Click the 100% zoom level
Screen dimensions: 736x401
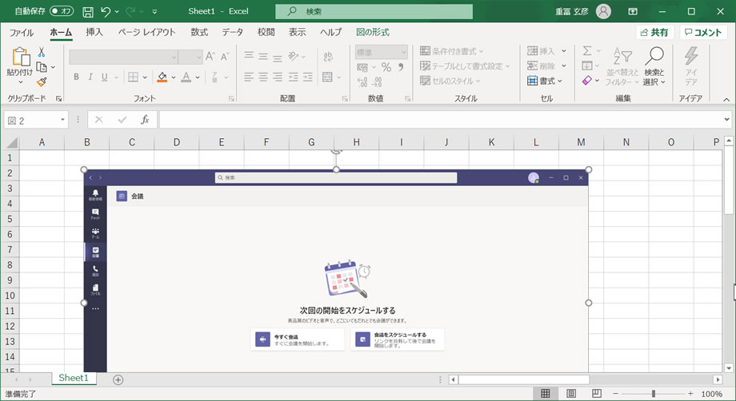tap(711, 394)
